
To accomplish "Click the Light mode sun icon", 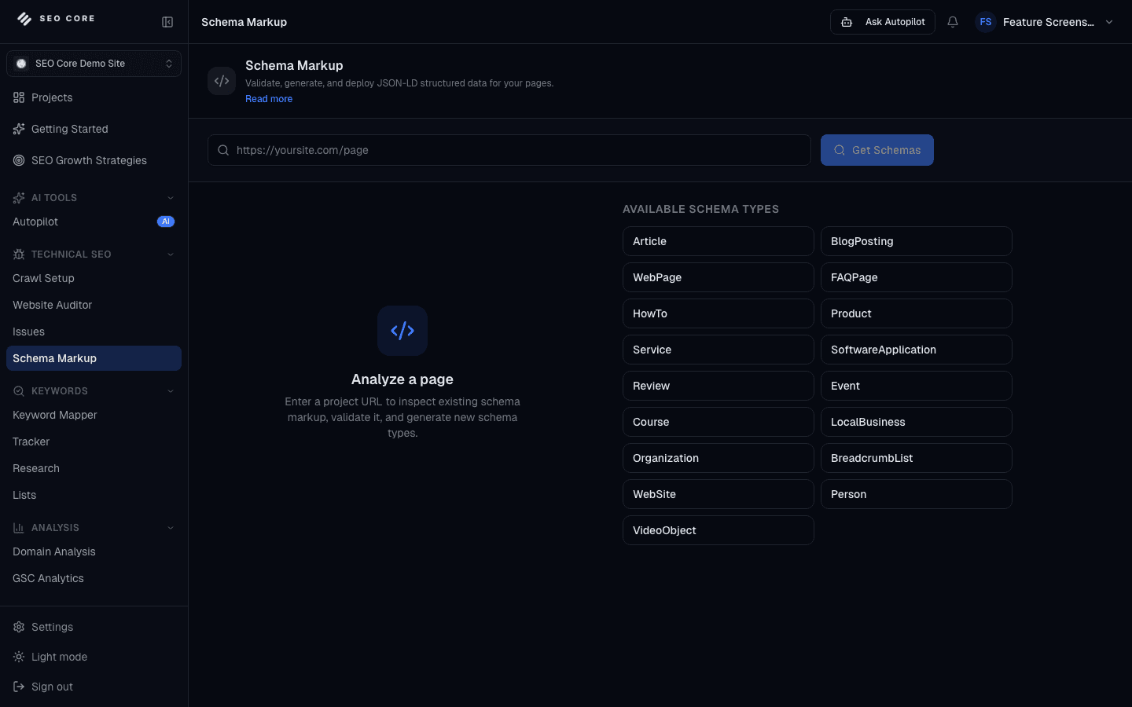I will pos(19,657).
